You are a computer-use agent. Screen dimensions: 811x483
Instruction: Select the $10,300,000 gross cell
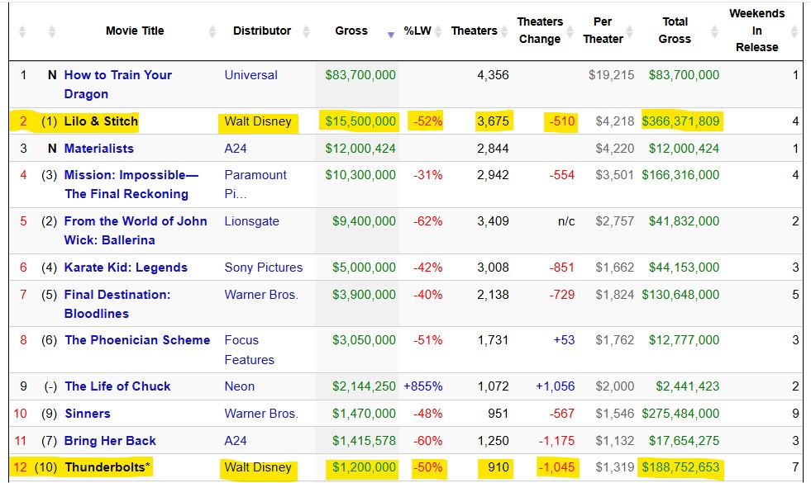click(360, 175)
